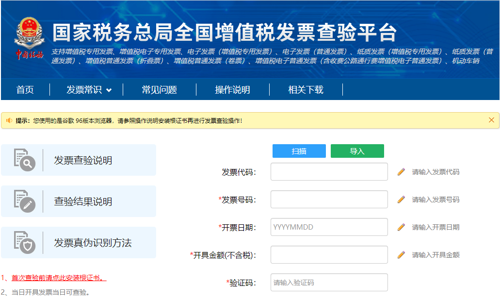Image resolution: width=500 pixels, height=301 pixels.
Task: Click the 开具金额(不含税) field label
Action: [223, 255]
